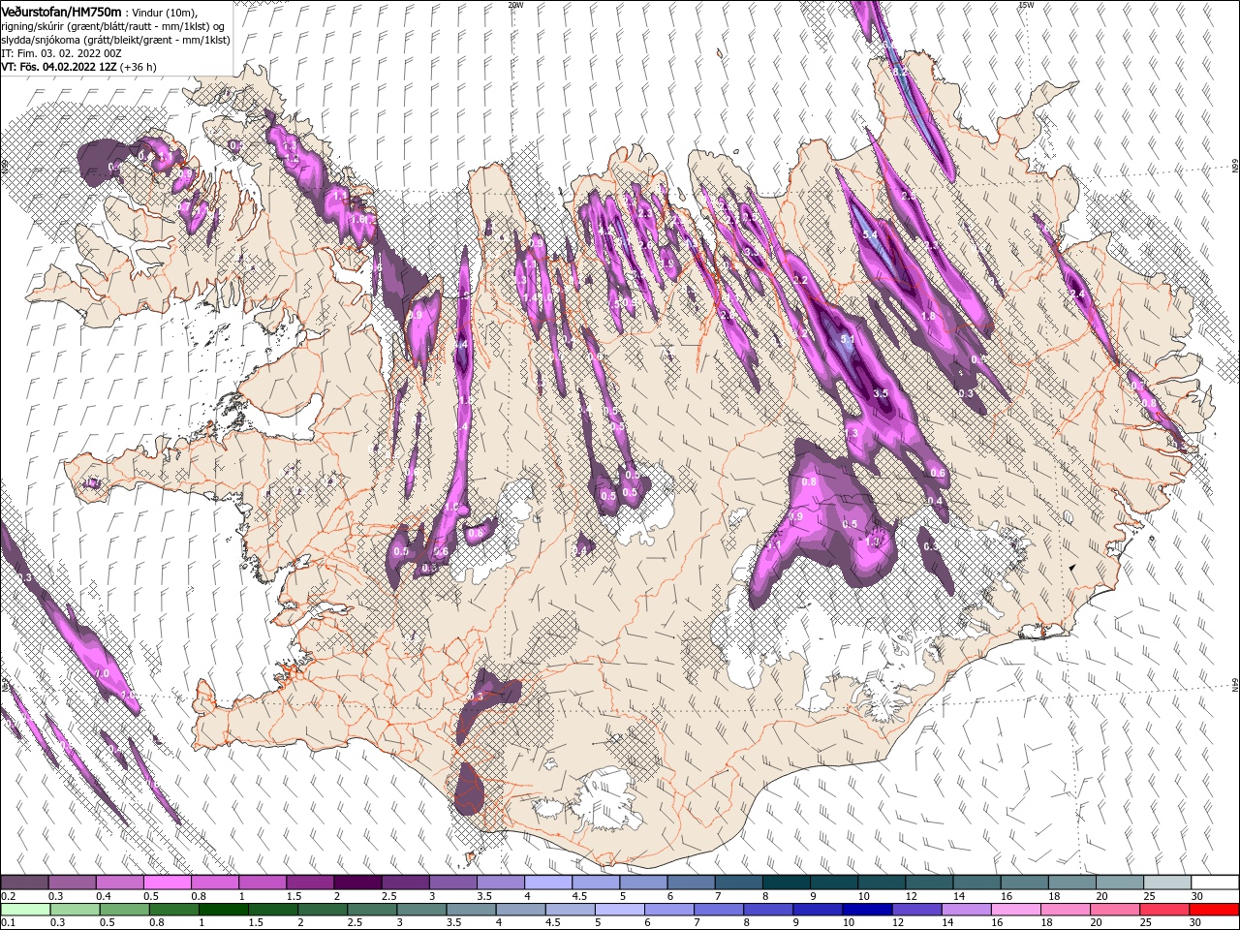This screenshot has width=1240, height=930.
Task: Select snow legend swatch labelled 3.5
Action: click(x=501, y=883)
